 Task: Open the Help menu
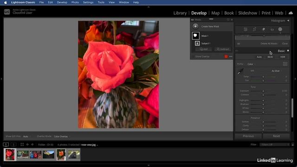point(136,2)
